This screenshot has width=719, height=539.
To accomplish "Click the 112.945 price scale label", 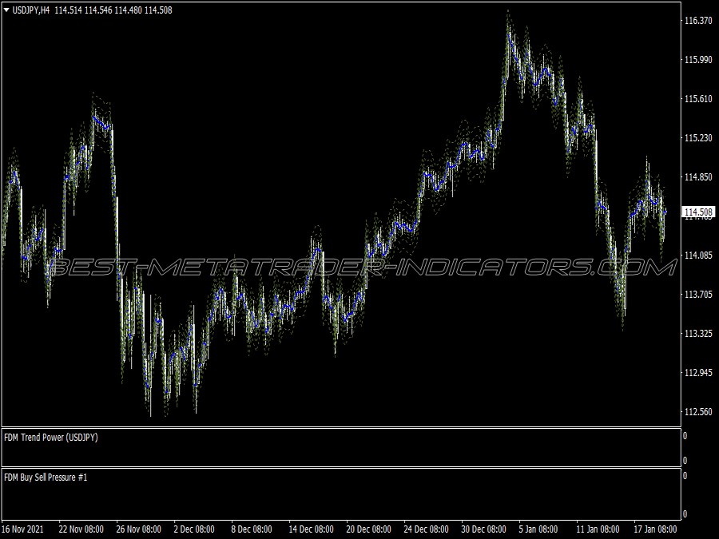I will (x=698, y=372).
